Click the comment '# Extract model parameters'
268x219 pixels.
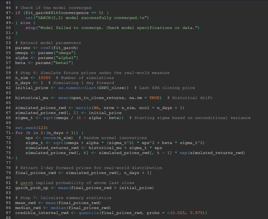(x=48, y=43)
